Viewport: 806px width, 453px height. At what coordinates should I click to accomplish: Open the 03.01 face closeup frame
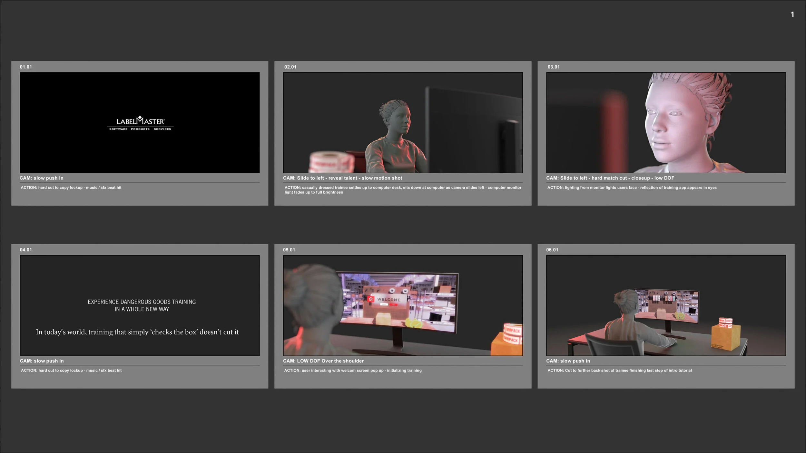pos(666,122)
